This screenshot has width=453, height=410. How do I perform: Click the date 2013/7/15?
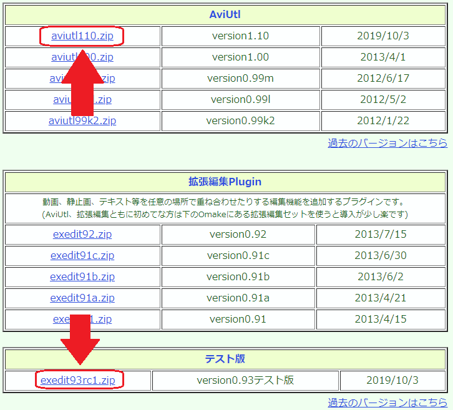tap(381, 234)
